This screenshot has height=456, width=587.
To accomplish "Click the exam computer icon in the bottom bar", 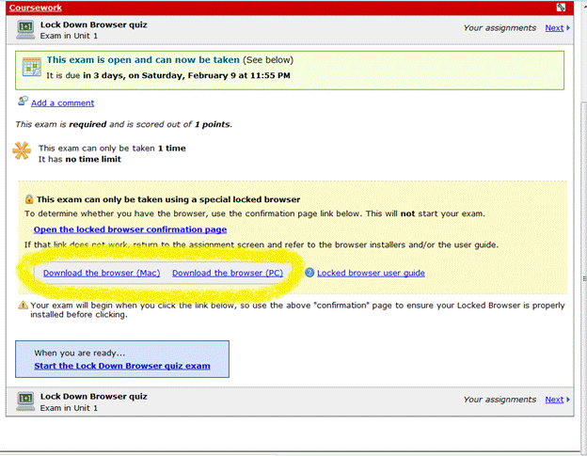I will tap(25, 401).
